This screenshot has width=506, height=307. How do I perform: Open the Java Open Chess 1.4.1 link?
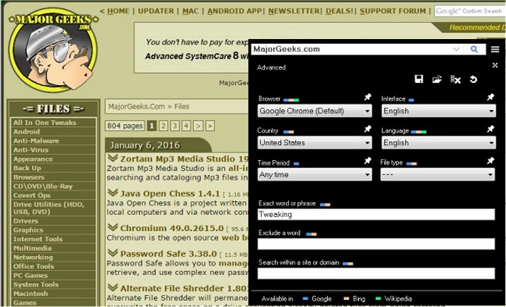pyautogui.click(x=170, y=194)
